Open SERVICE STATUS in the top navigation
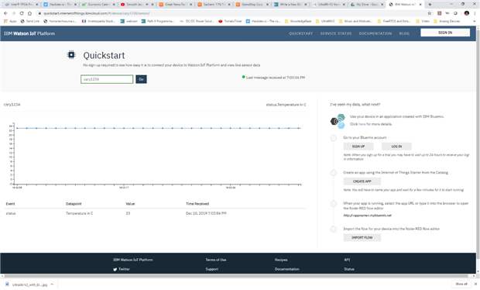Screen dimensions: 480x290 tap(336, 33)
